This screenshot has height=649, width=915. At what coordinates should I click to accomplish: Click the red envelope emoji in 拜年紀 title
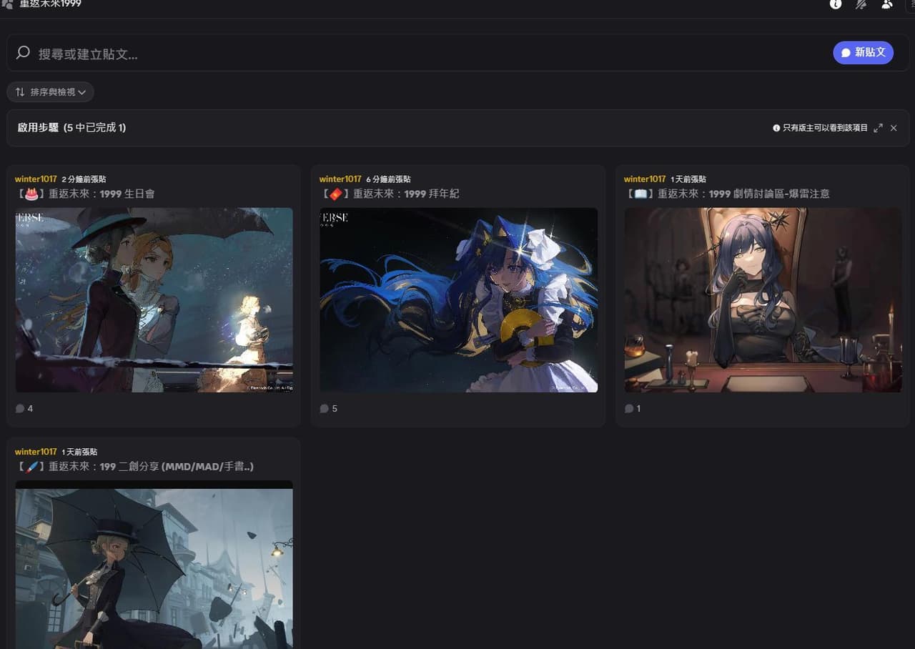(335, 194)
